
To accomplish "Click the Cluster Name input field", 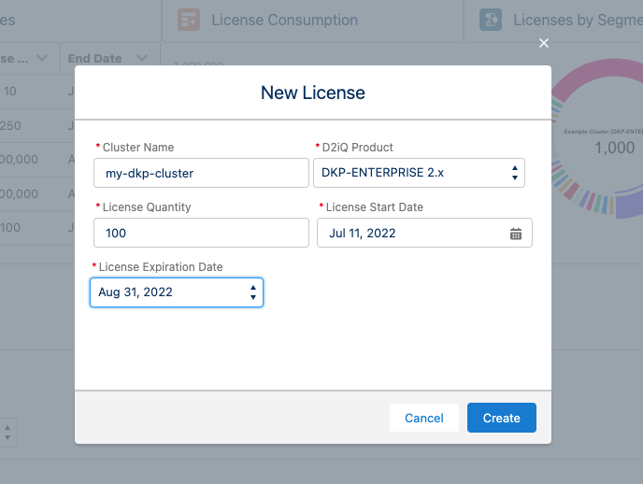I will pos(201,173).
